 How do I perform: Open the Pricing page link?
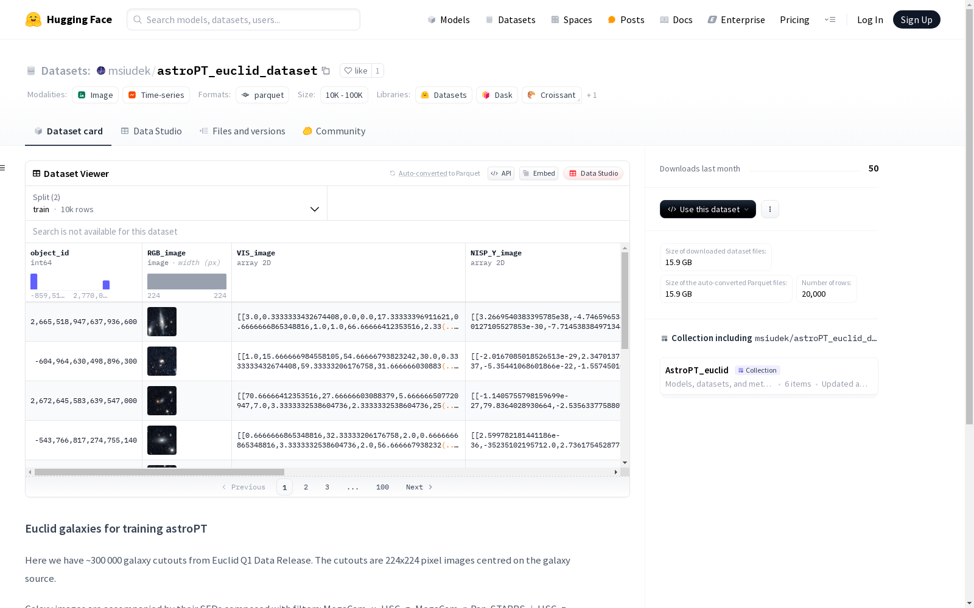pos(794,19)
